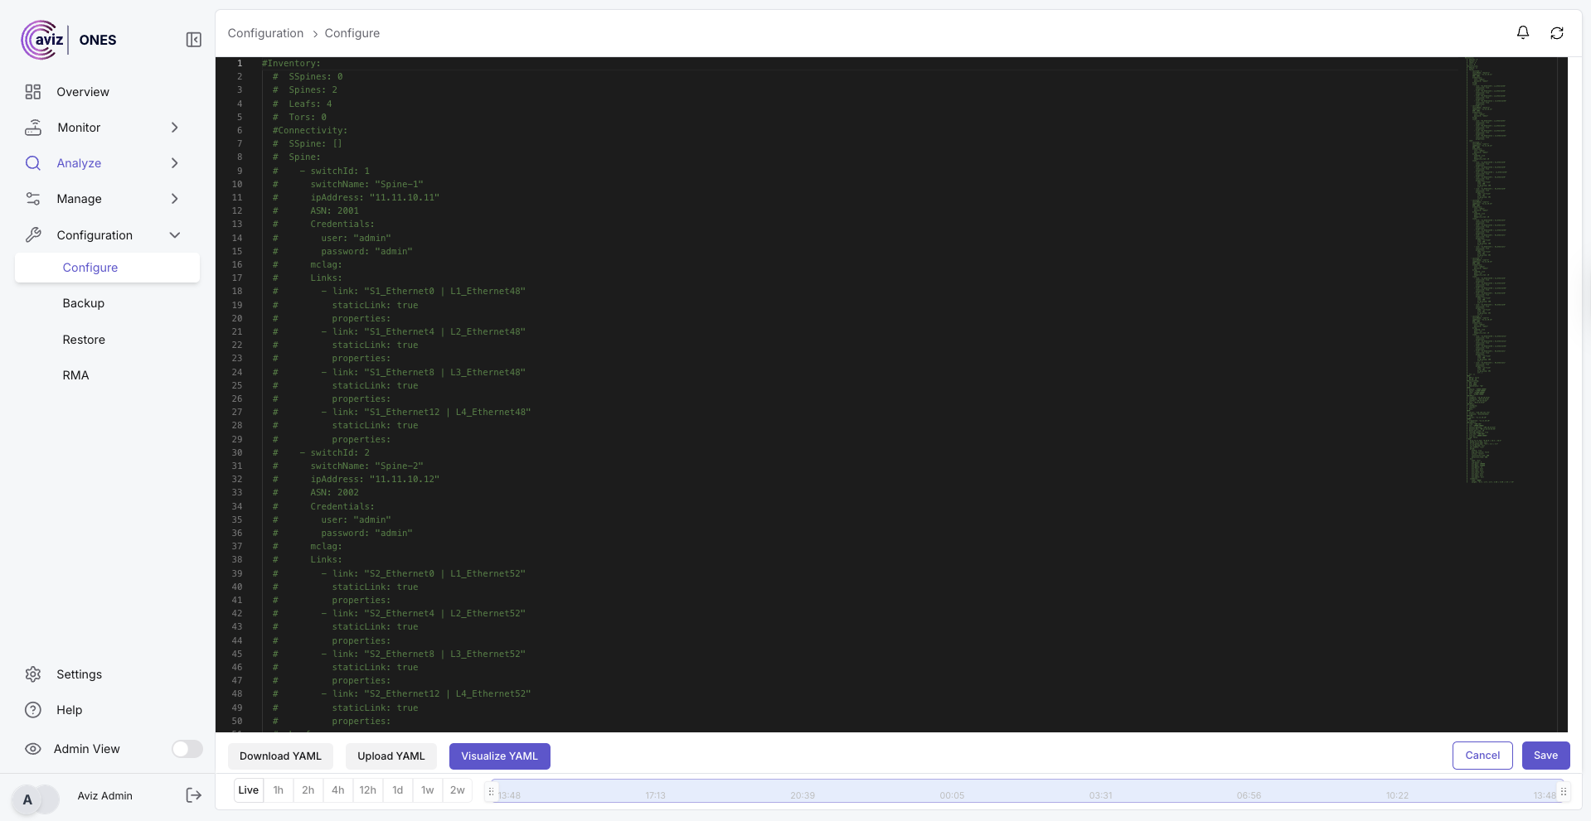Click the Overview grid icon

click(33, 92)
